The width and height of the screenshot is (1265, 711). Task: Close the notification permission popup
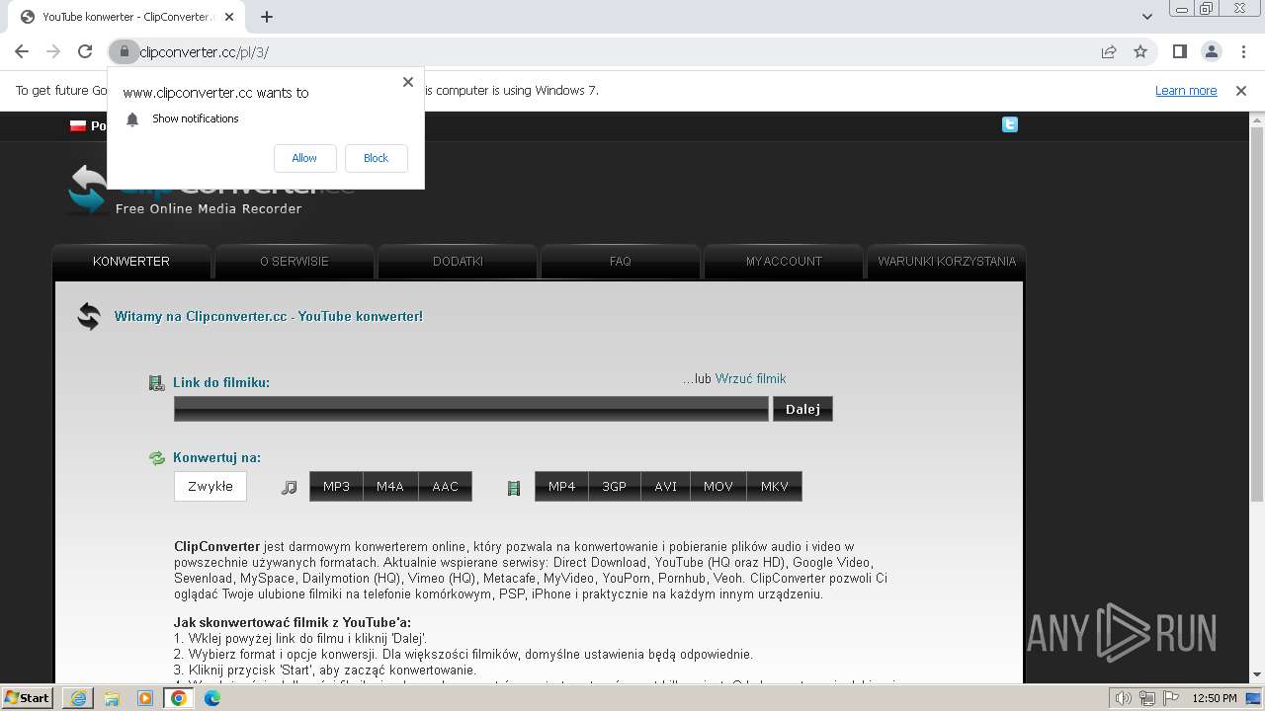[x=408, y=82]
